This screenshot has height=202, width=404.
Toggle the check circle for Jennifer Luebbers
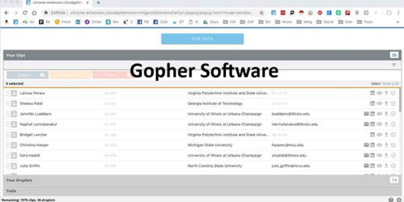(x=393, y=114)
